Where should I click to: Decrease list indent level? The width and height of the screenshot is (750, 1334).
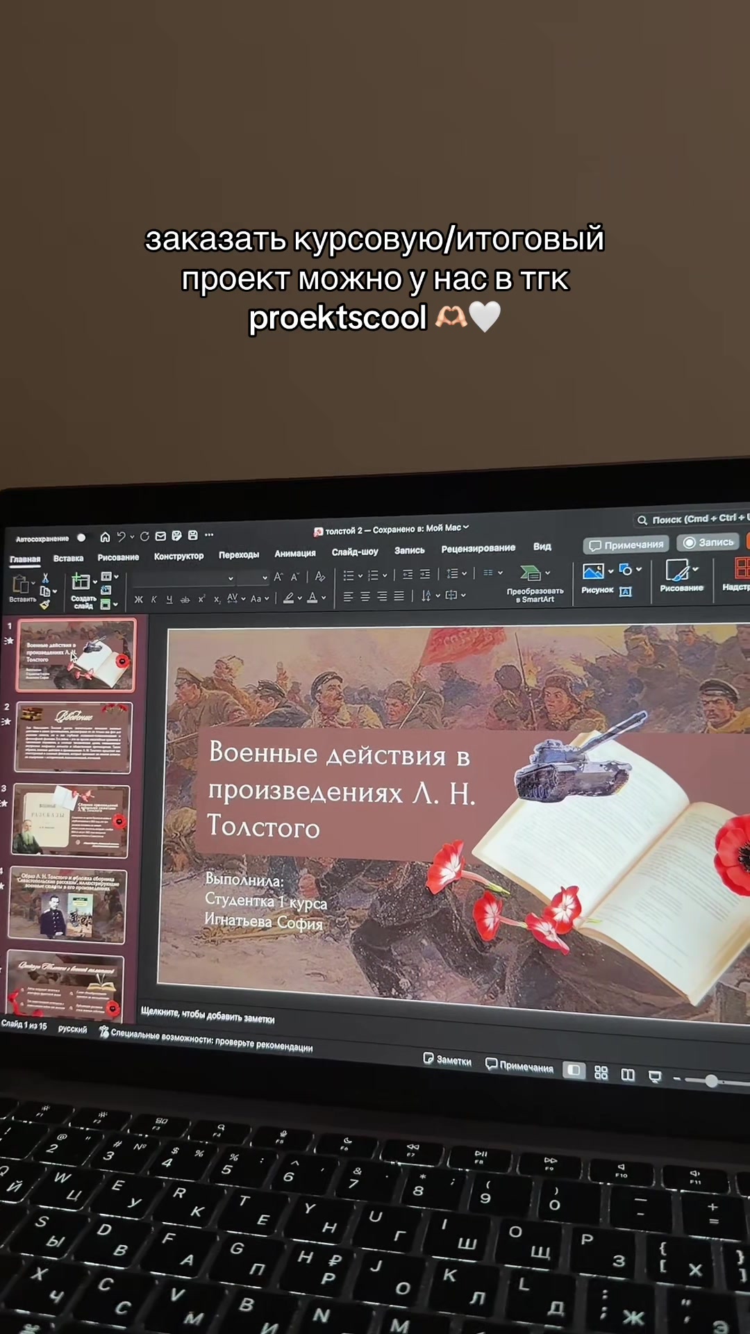pyautogui.click(x=408, y=575)
